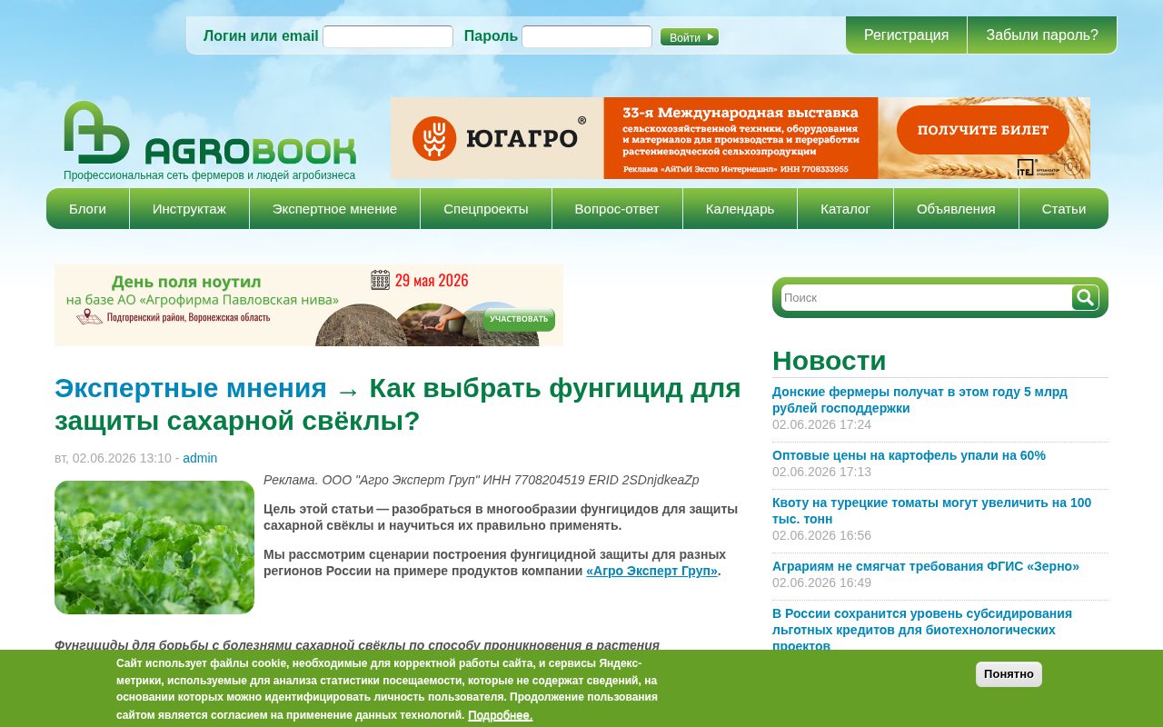Click the date text 02.06.2026 17:24

[x=821, y=424]
